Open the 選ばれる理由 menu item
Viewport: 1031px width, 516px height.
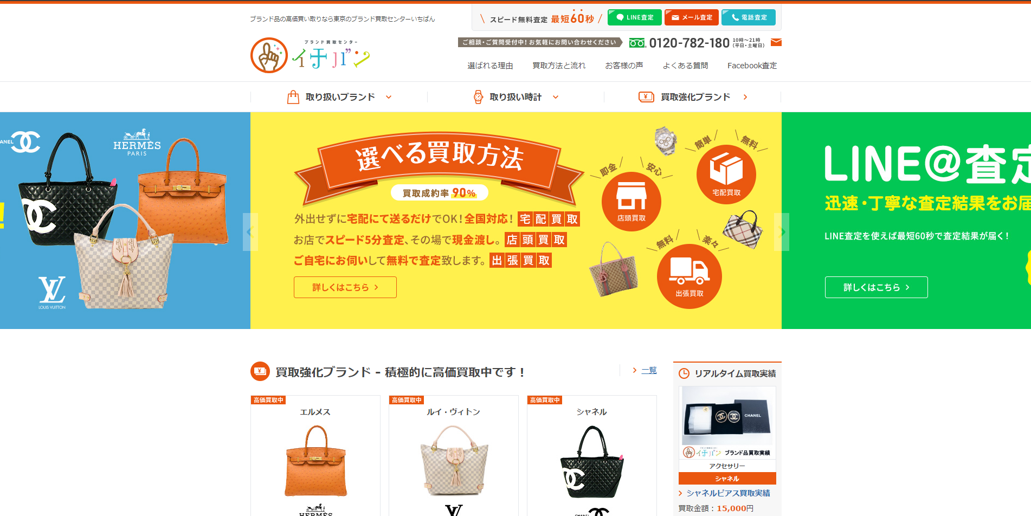tap(490, 66)
